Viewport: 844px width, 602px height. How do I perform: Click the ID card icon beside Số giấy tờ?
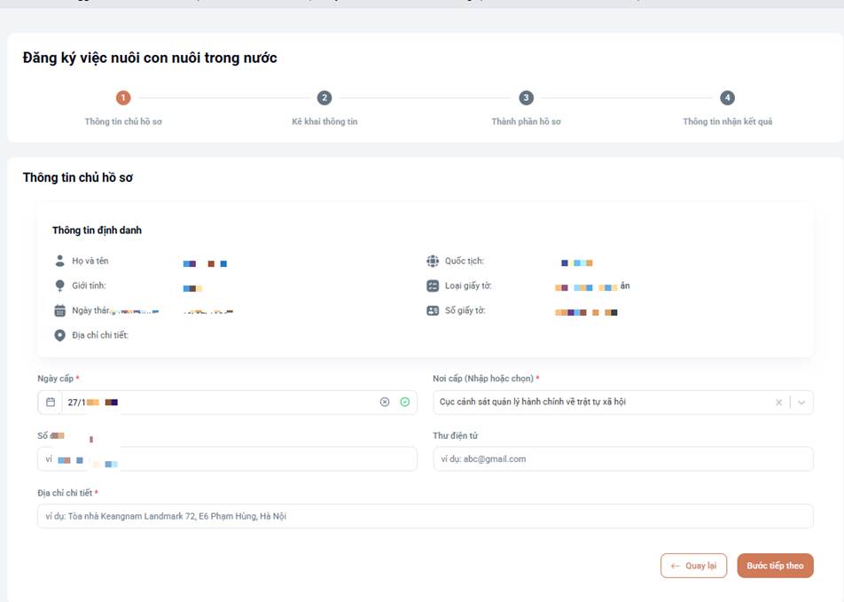(x=433, y=310)
